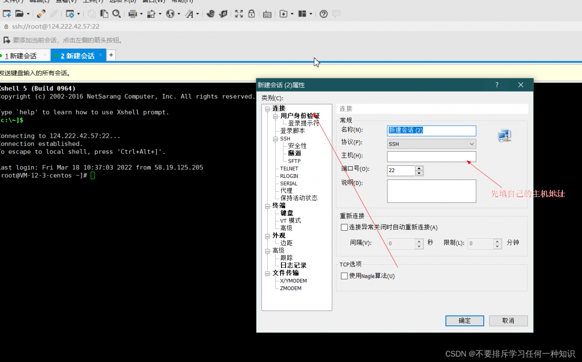
Task: Click the padlock Lock screen icon
Action: coord(251,14)
